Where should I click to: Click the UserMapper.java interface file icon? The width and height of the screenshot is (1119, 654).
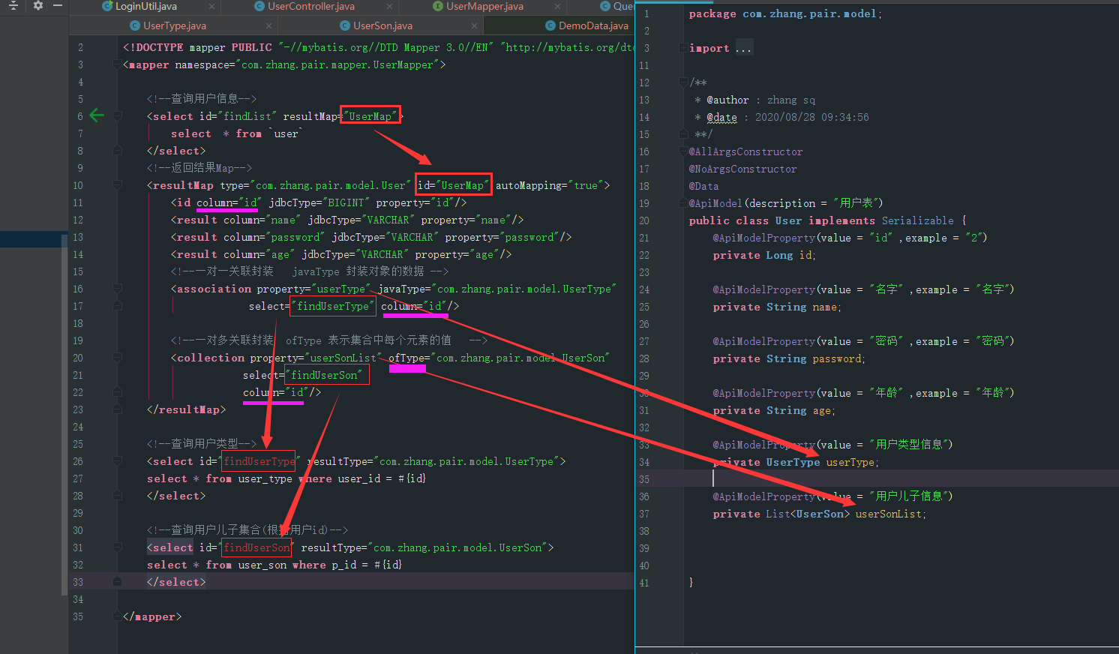click(x=438, y=6)
